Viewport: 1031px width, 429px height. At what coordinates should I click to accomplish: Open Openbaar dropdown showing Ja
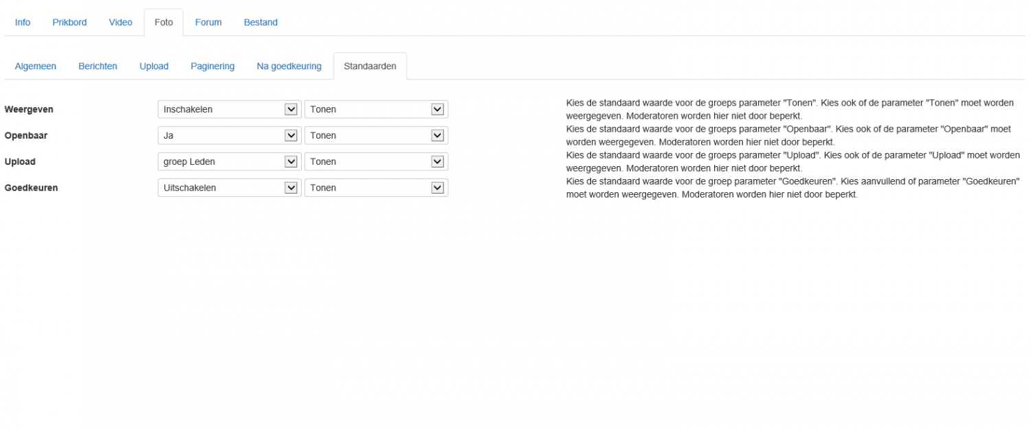(230, 135)
